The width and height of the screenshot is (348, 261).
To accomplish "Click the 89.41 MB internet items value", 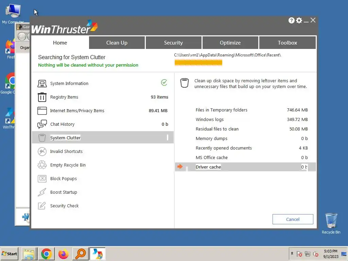I will click(158, 111).
